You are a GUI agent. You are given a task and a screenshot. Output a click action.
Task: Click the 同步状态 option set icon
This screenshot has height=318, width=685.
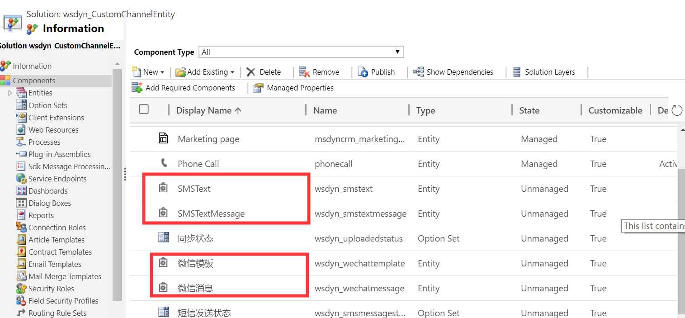[163, 237]
